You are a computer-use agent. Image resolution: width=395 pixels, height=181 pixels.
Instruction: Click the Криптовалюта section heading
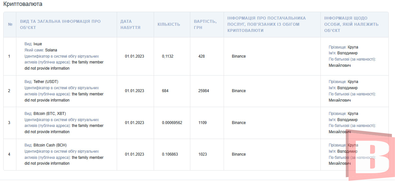(23, 4)
